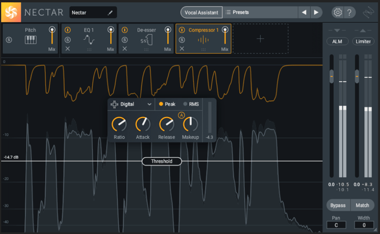Click the iZotope Nectar logo icon
380x234 pixels.
(x=11, y=12)
